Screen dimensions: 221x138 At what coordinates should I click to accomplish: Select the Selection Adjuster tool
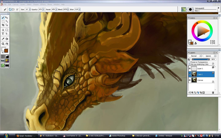click(7, 25)
